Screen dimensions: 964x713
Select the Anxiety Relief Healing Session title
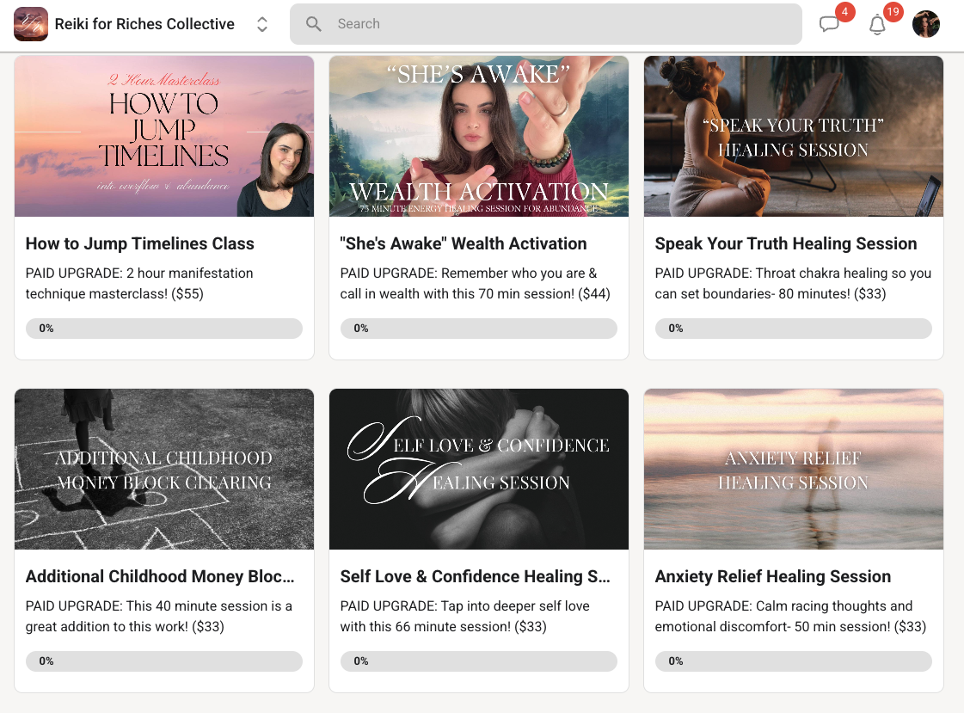pyautogui.click(x=773, y=576)
